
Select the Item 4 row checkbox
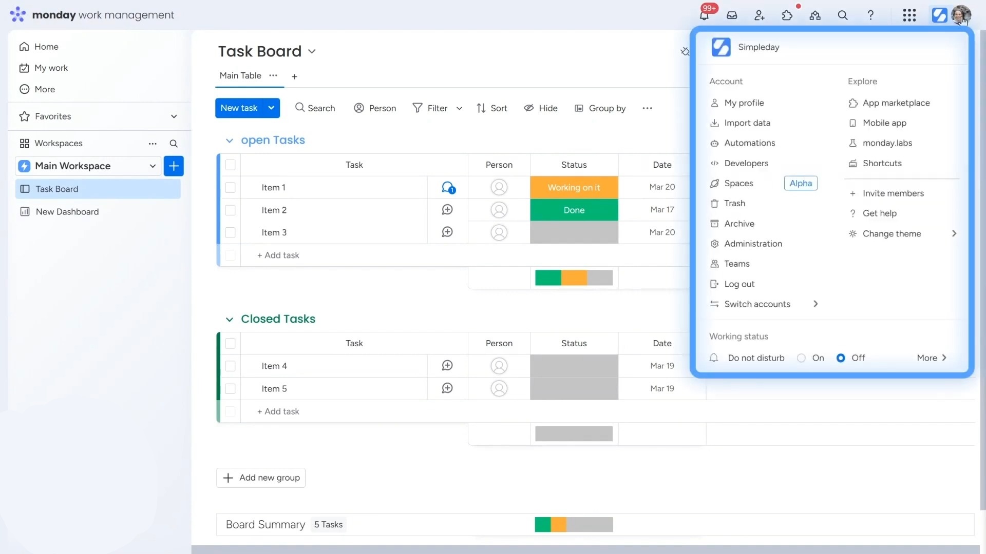pyautogui.click(x=231, y=366)
